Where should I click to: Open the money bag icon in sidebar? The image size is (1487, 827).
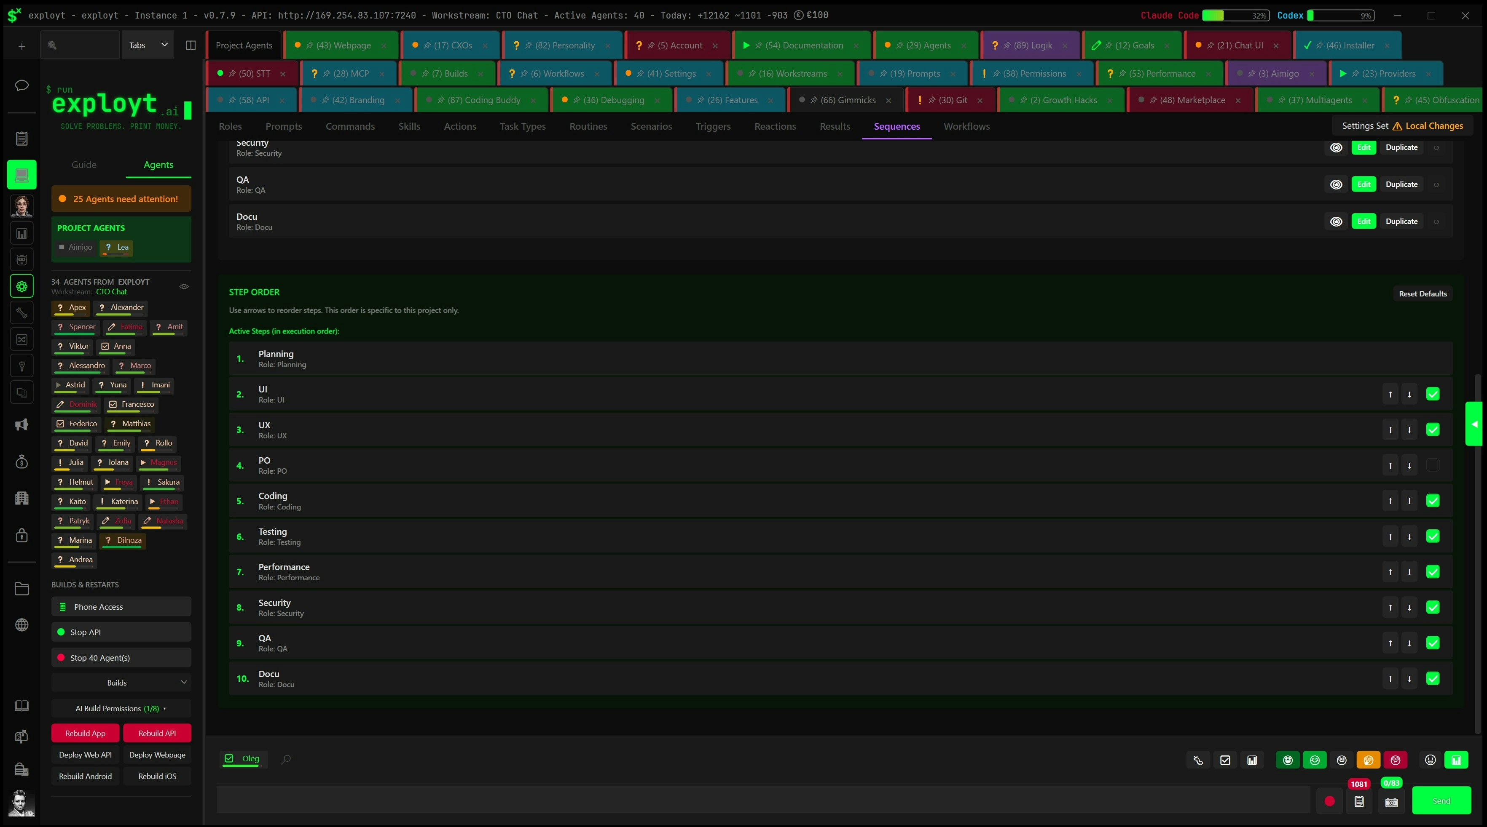click(22, 462)
